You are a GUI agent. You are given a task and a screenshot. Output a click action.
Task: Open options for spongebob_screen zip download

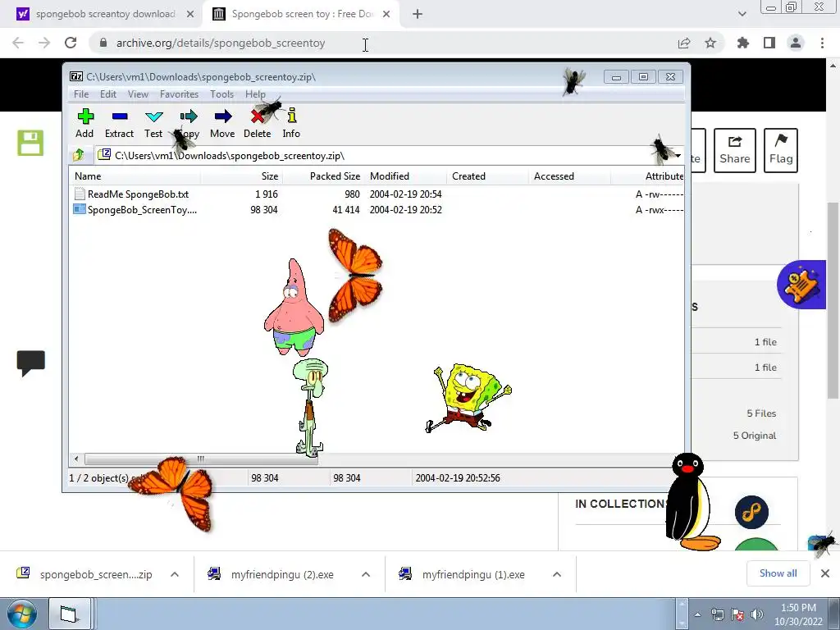pos(175,574)
